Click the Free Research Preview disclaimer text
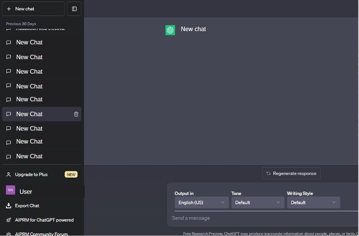The image size is (359, 236). [x=271, y=234]
